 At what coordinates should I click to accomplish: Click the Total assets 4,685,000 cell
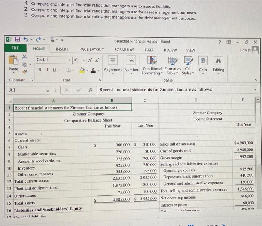coord(112,199)
